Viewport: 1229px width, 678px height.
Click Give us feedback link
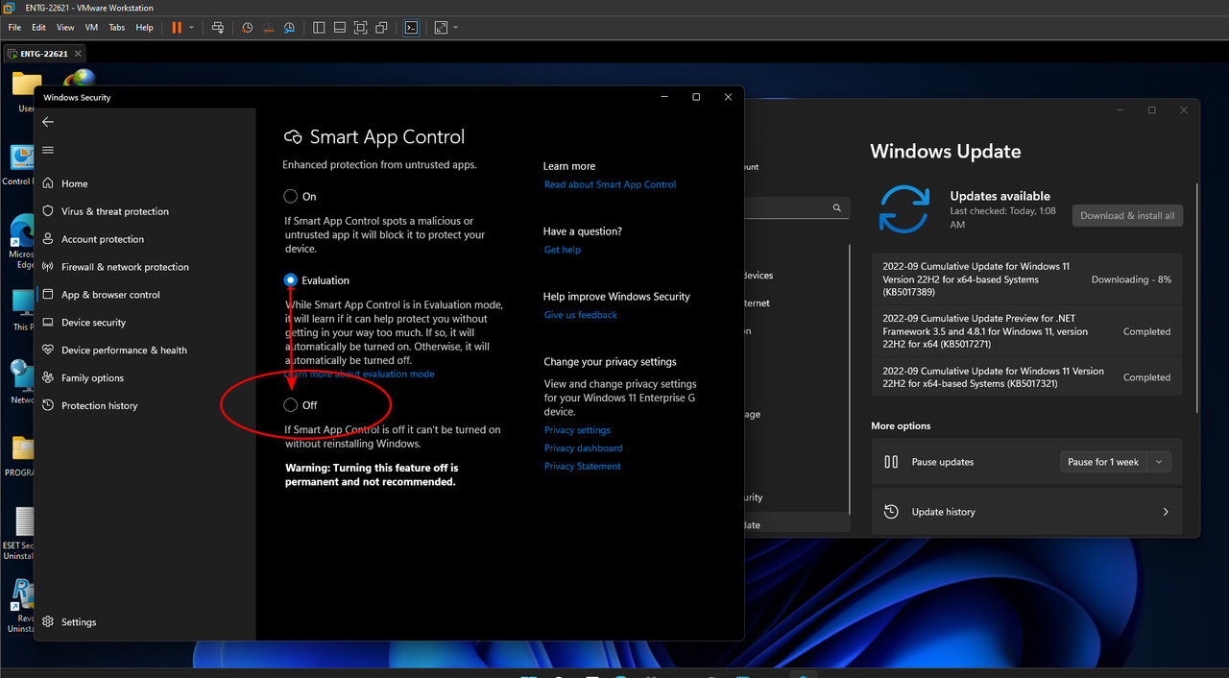(581, 315)
